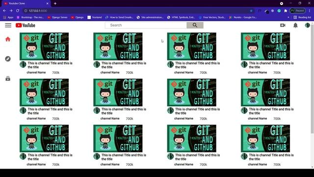Open the Reading list
Viewport: 314px width, 177px height.
pyautogui.click(x=302, y=18)
